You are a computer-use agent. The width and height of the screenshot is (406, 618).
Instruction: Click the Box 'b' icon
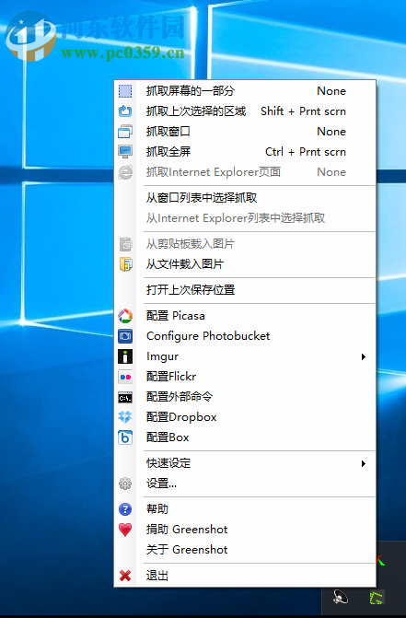coord(125,437)
